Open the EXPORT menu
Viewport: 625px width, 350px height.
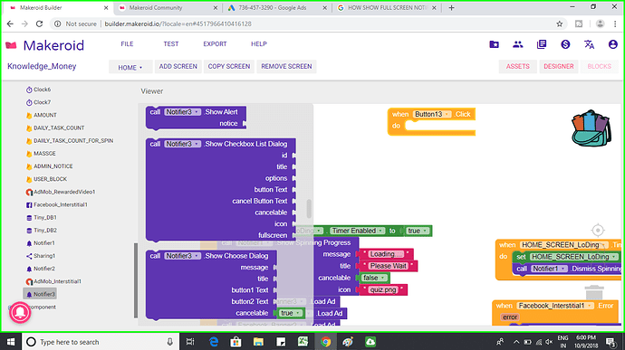point(215,43)
